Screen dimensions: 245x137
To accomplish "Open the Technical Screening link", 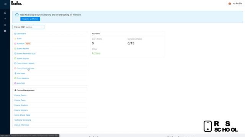I will point(23,120).
